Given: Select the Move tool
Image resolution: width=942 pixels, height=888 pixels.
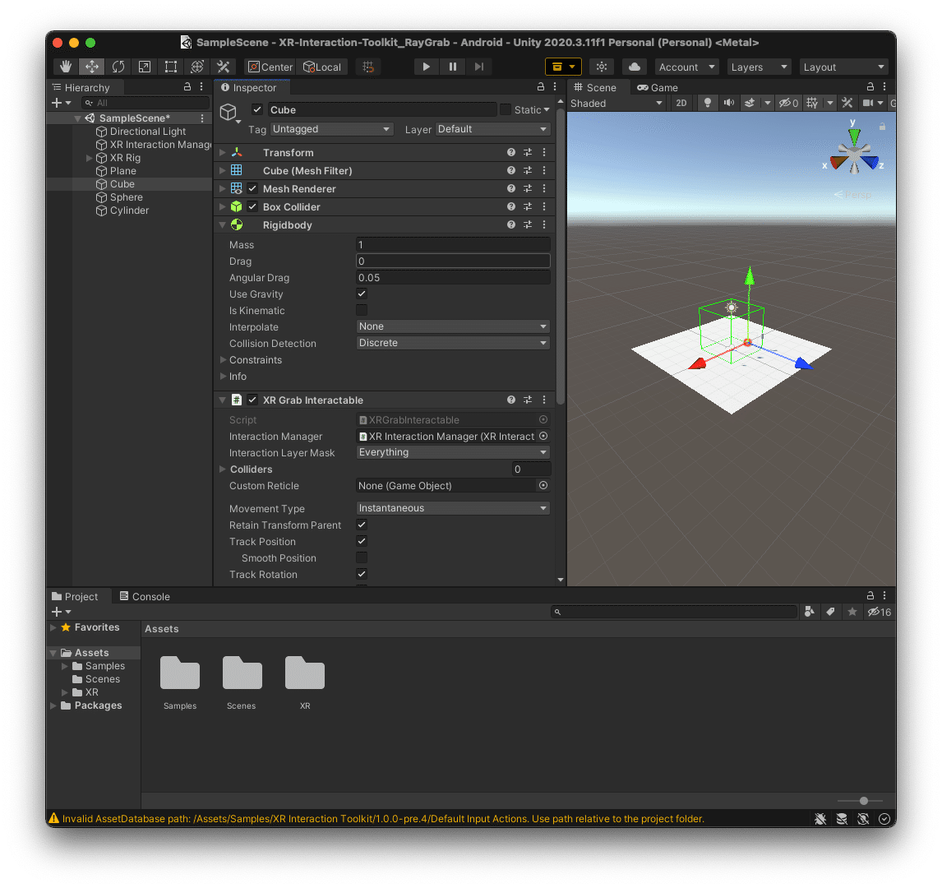Looking at the screenshot, I should [x=92, y=67].
